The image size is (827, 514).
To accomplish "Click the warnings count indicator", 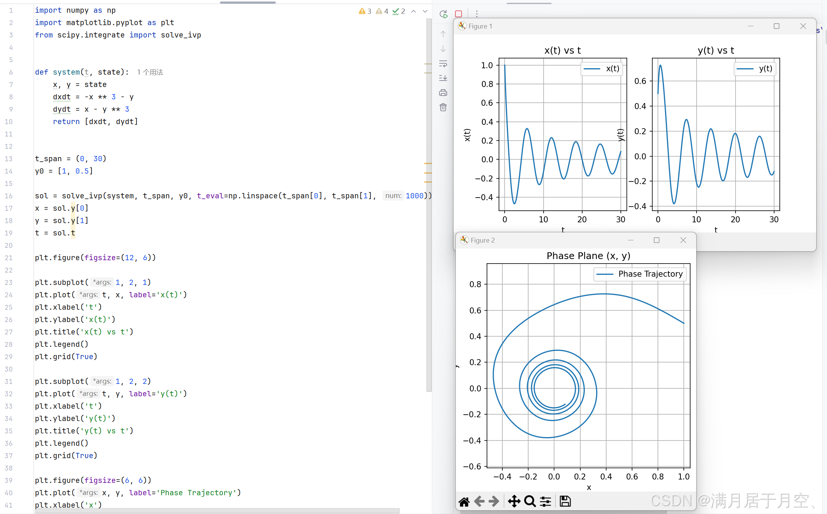I will (365, 11).
